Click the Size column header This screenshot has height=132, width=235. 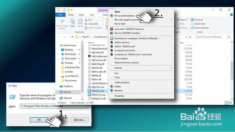tap(181, 42)
